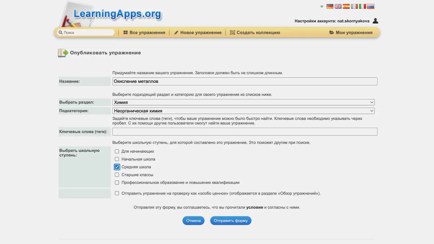
Task: Select the Spanish flag icon
Action: 346,6
